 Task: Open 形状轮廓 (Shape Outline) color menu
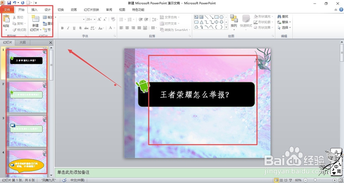[264, 22]
